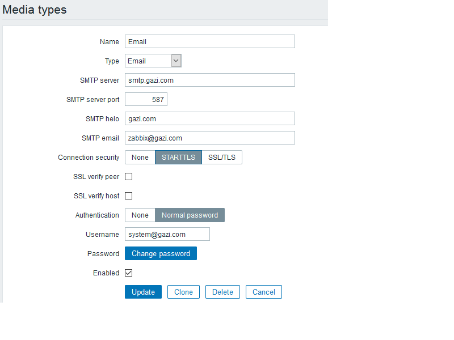
Task: Switch connection security to SSL/TLS
Action: [222, 157]
